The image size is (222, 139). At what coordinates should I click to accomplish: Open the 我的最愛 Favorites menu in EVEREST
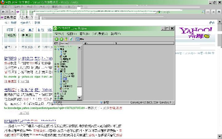pyautogui.click(x=100, y=34)
